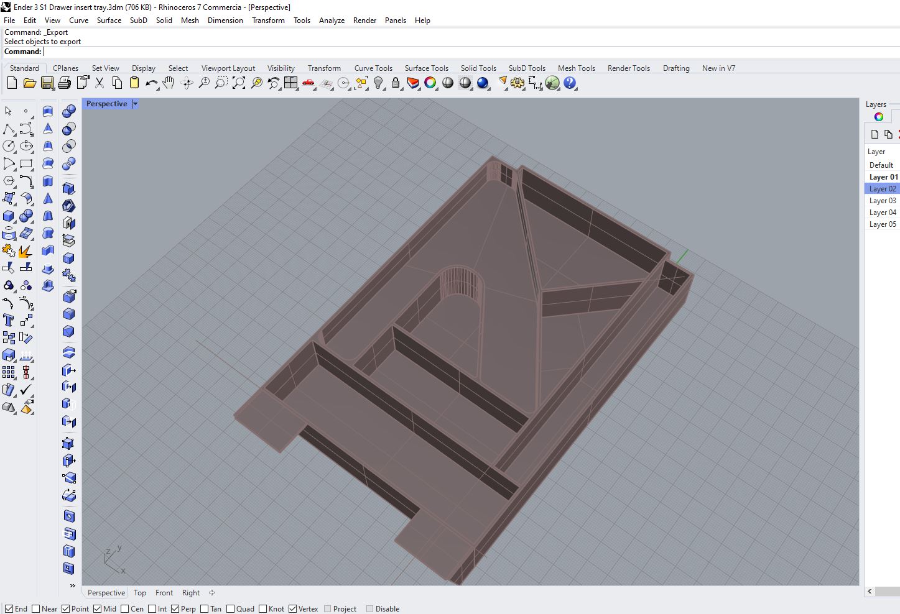This screenshot has height=614, width=900.
Task: Select Layer 01 in Layers panel
Action: (x=882, y=176)
